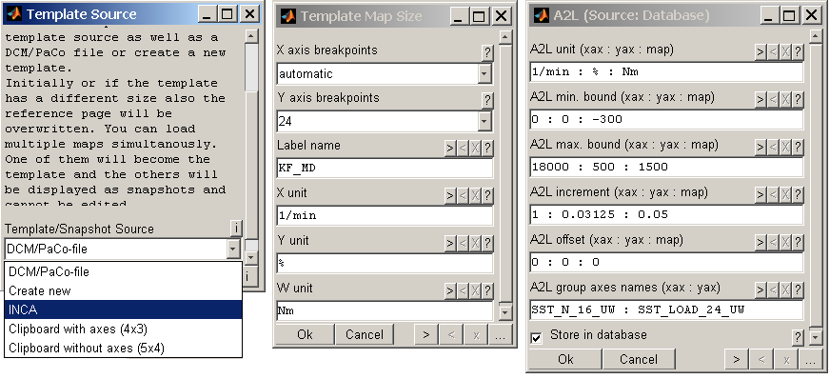Click scroll-down arrow in Template Map Size
This screenshot has height=379, width=830.
click(505, 313)
